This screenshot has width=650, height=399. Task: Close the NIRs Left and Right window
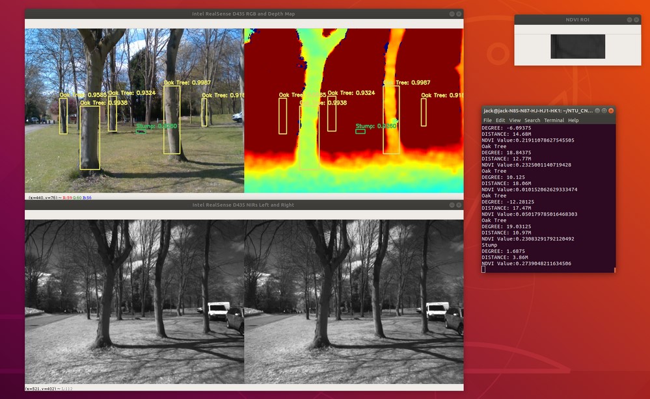coord(458,205)
